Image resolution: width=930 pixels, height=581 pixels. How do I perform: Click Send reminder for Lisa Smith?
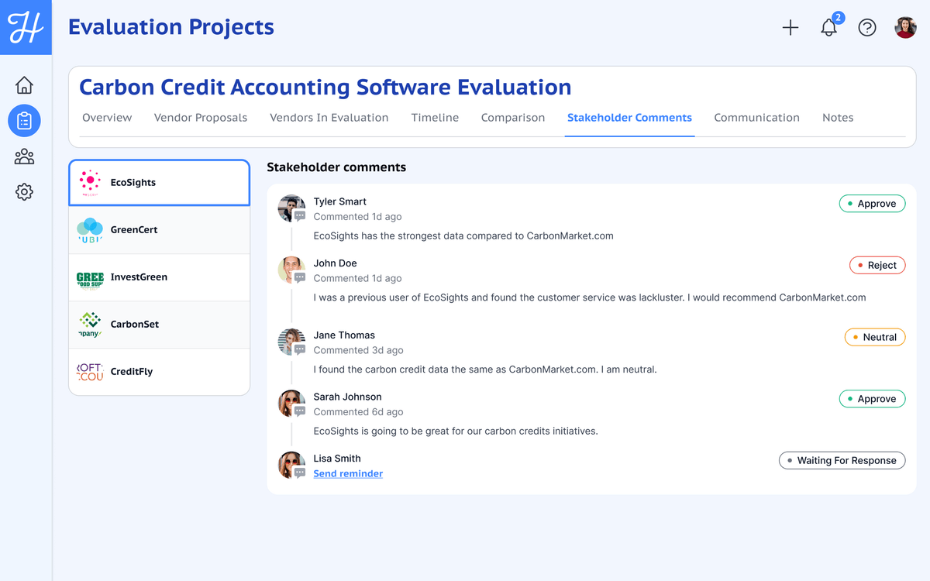click(348, 473)
